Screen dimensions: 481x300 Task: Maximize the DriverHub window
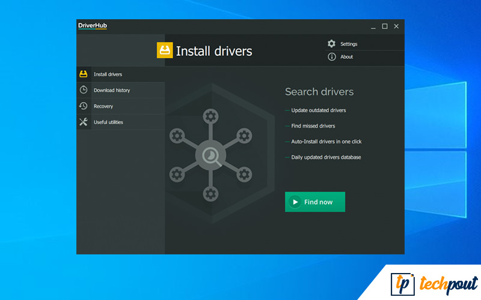coord(385,26)
